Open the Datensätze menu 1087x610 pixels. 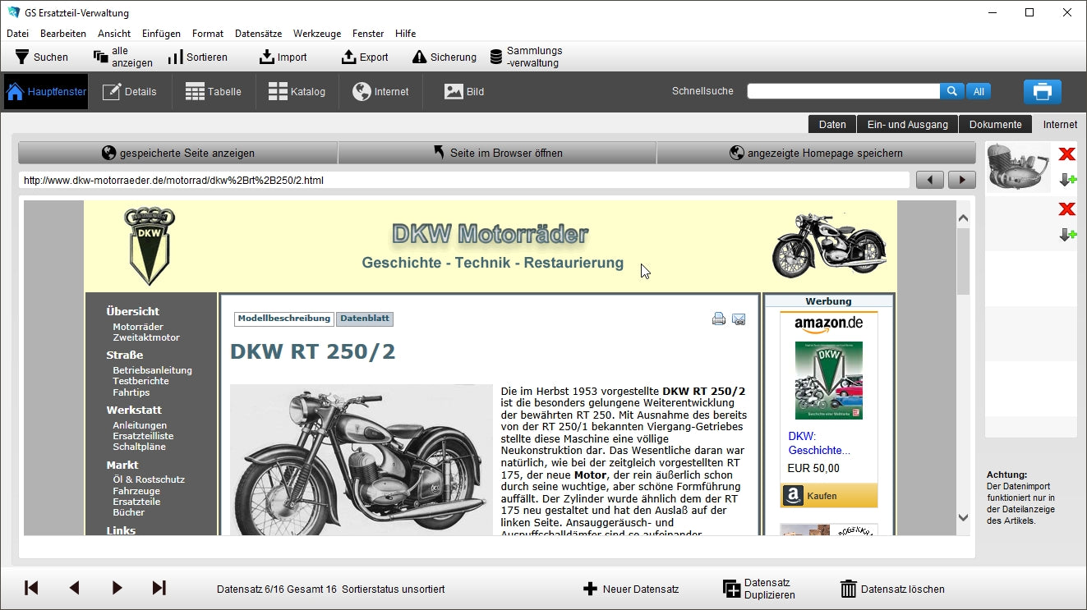click(x=258, y=34)
